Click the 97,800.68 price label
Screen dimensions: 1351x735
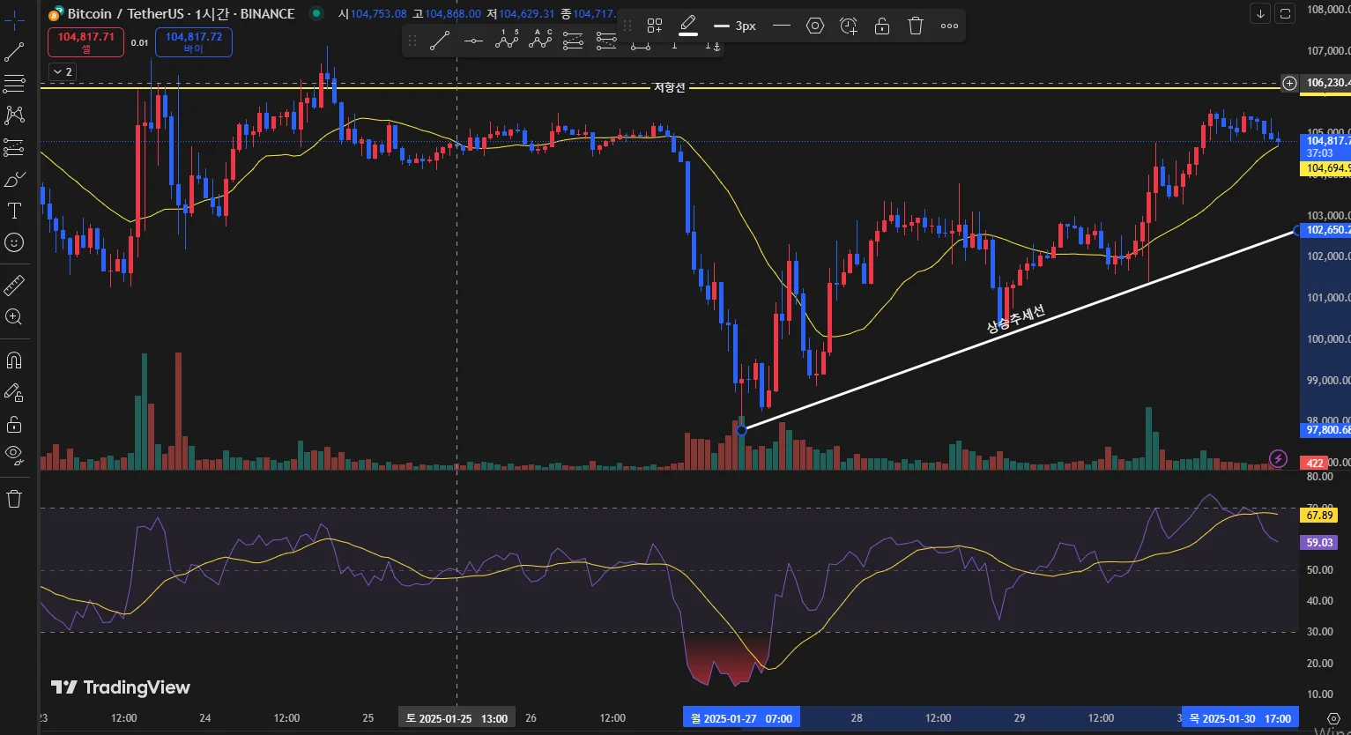click(x=1325, y=430)
